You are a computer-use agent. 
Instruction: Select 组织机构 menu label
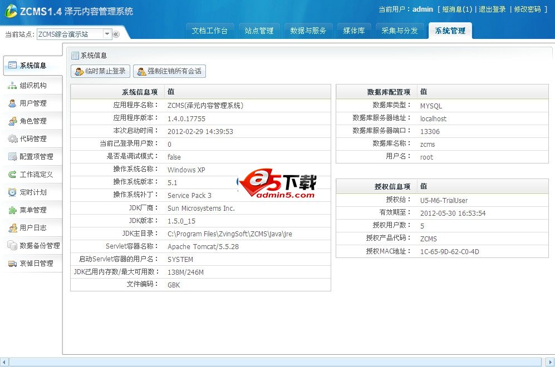(x=33, y=85)
